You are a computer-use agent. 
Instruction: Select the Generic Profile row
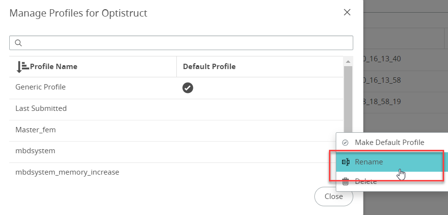[40, 87]
